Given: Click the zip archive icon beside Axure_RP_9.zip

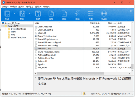Looking at the screenshot, I should click(x=3, y=23).
